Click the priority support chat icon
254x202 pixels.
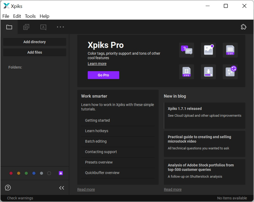(x=187, y=50)
